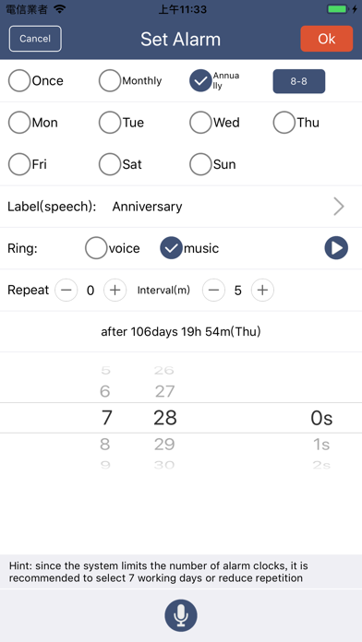The height and width of the screenshot is (642, 362).
Task: Decrease the Repeat count with minus
Action: coord(66,291)
